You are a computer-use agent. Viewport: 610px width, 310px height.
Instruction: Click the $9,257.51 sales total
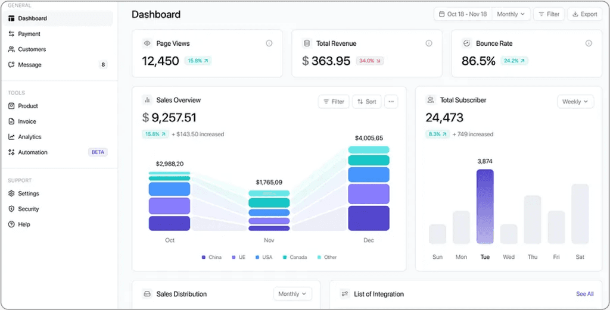coord(169,118)
